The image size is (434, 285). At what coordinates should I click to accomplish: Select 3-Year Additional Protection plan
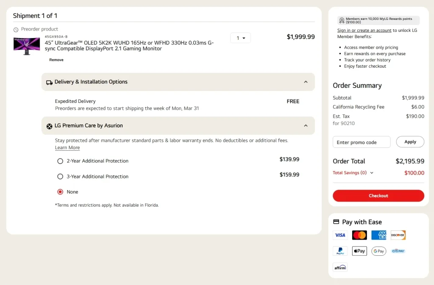(60, 176)
